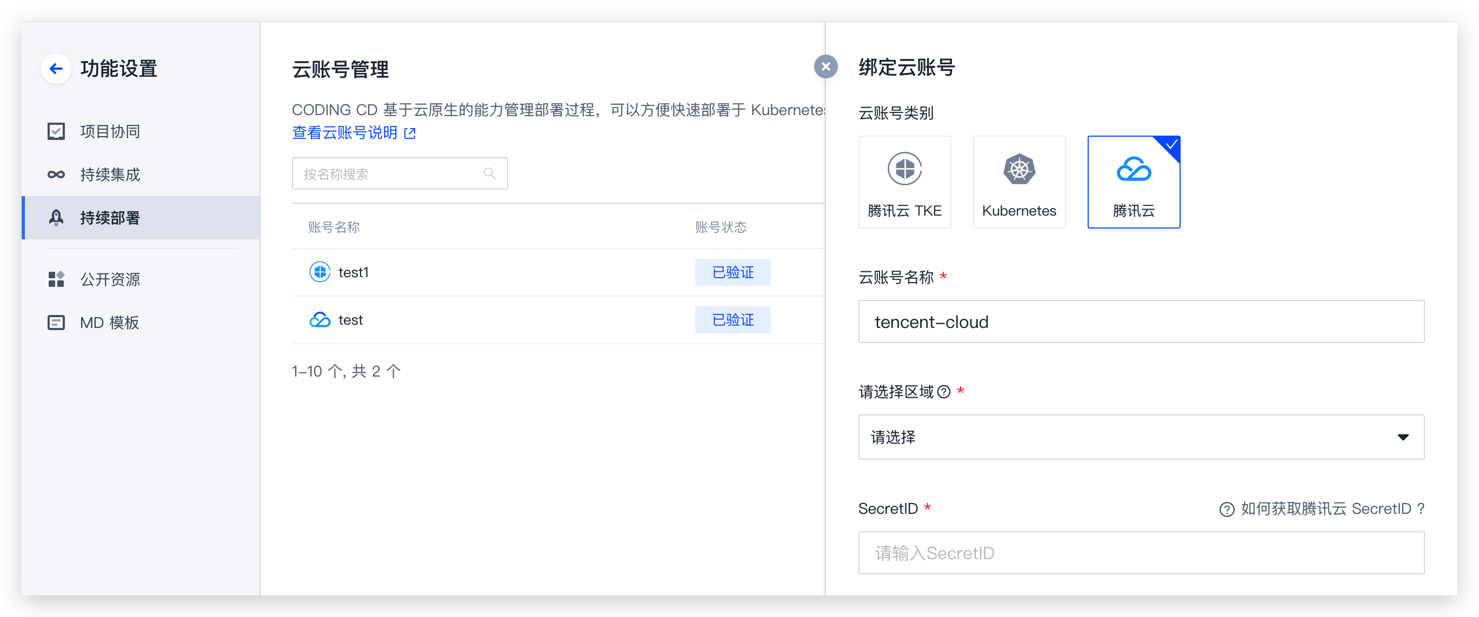Close the 绑定云账号 panel
The height and width of the screenshot is (617, 1479).
pyautogui.click(x=825, y=66)
